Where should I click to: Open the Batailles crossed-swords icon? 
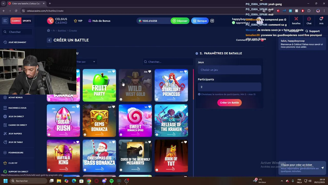[x=296, y=21]
